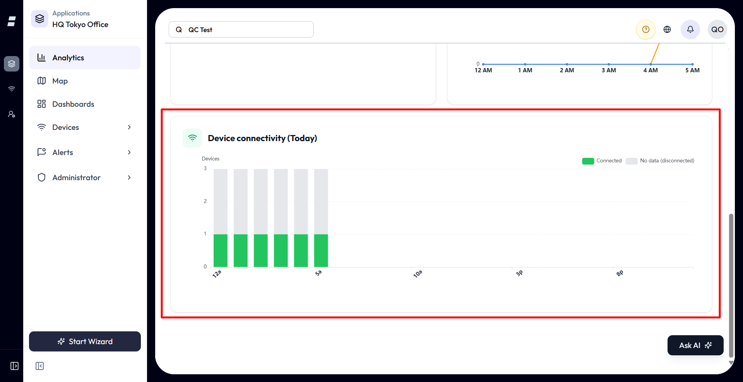Image resolution: width=743 pixels, height=382 pixels.
Task: Click the Analytics bar chart icon
Action: click(x=41, y=58)
